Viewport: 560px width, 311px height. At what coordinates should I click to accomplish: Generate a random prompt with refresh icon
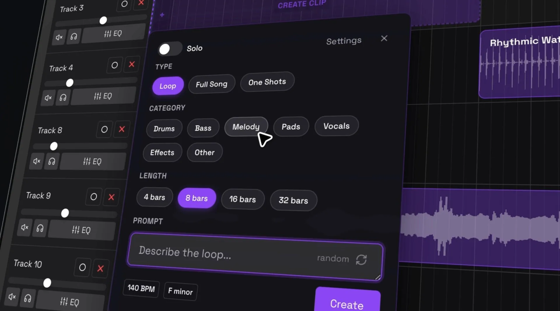[x=361, y=259]
